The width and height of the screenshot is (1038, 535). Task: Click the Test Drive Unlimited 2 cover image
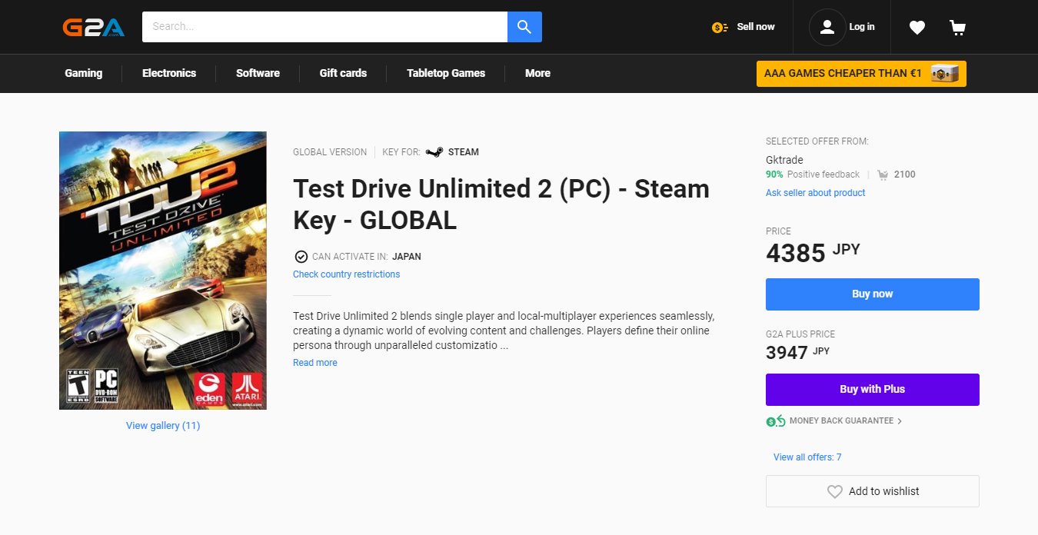(x=163, y=271)
